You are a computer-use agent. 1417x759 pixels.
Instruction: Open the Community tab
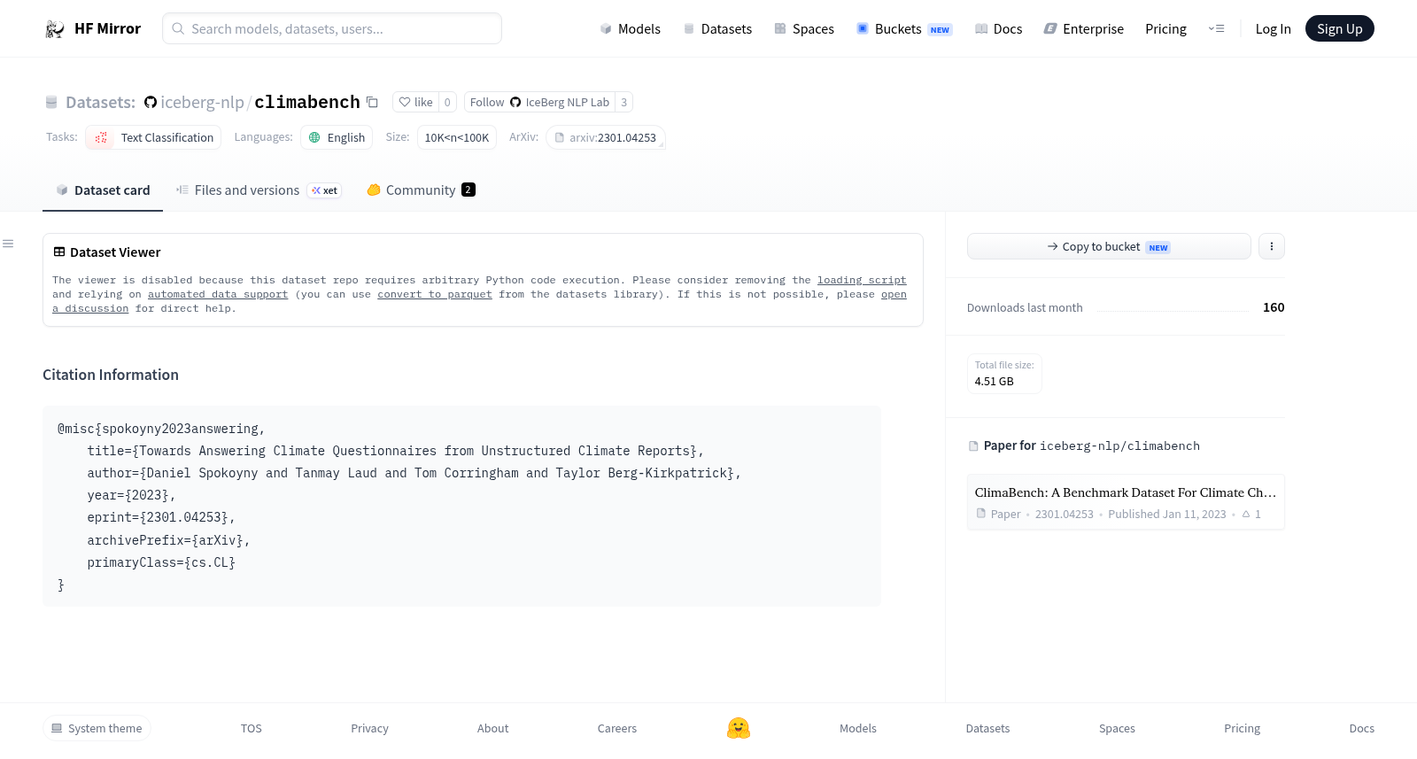(422, 190)
